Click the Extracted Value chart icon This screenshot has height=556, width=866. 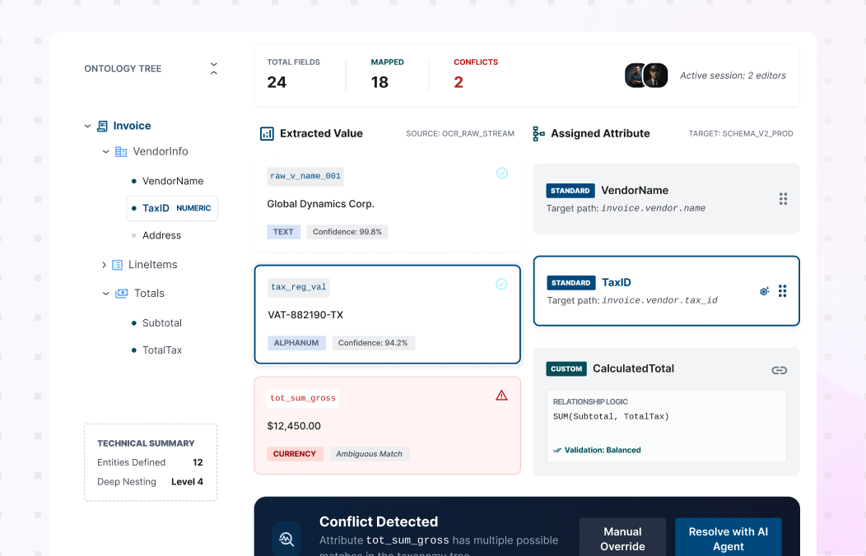267,133
